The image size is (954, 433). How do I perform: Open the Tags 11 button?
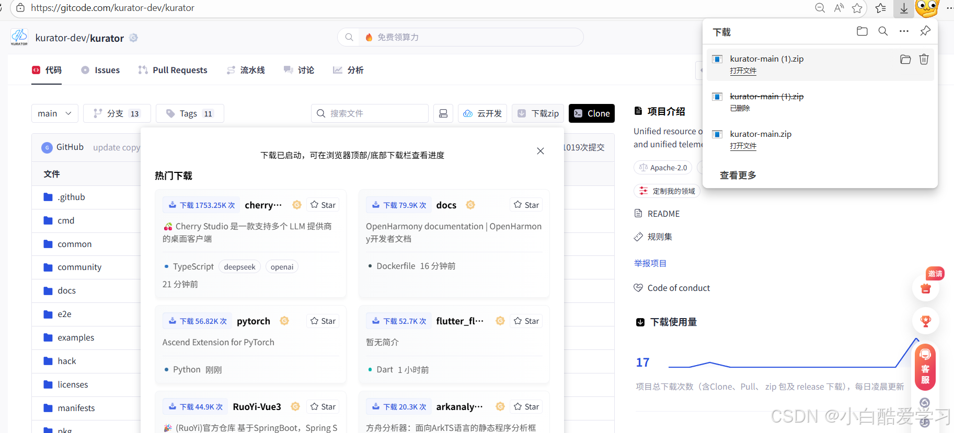(x=190, y=113)
